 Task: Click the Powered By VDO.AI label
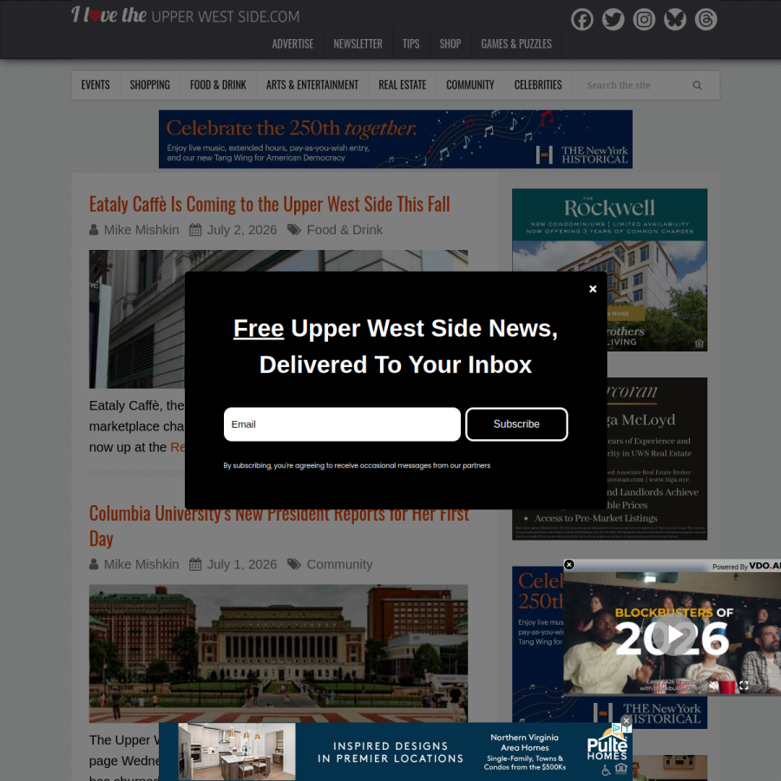[x=746, y=567]
